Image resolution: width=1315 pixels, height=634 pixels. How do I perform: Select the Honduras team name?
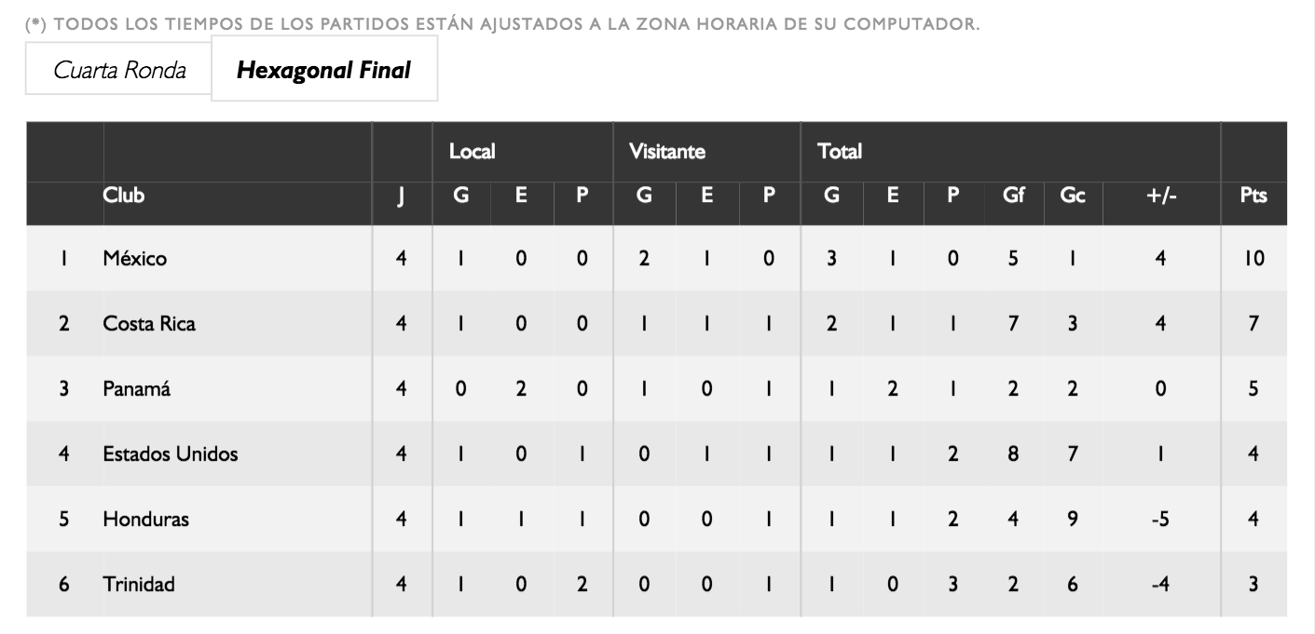coord(145,519)
